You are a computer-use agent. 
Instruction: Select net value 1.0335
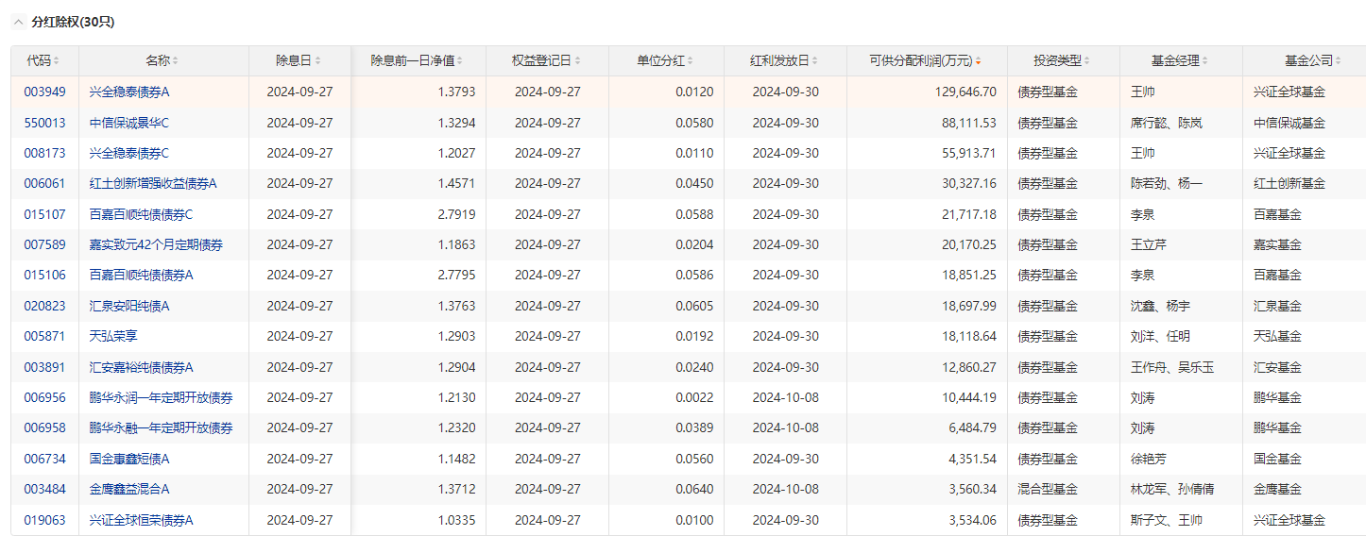457,520
